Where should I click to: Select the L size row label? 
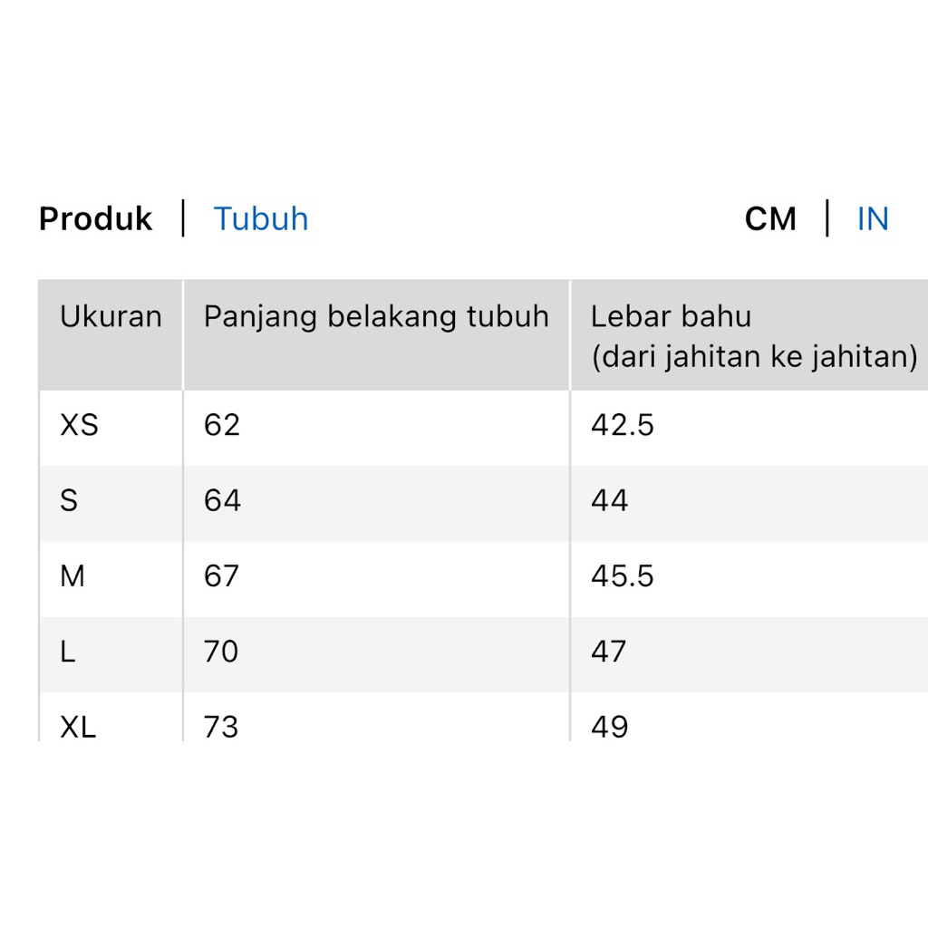[68, 652]
